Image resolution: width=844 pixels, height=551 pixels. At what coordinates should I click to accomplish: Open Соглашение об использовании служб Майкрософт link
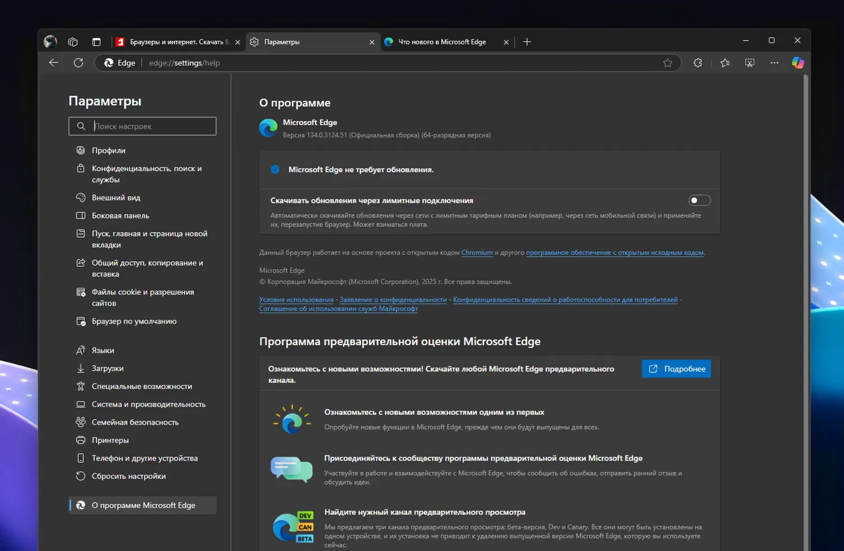(338, 309)
